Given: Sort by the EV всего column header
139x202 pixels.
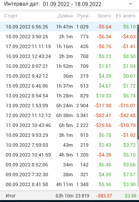Looking at the screenshot, I should (126, 16).
